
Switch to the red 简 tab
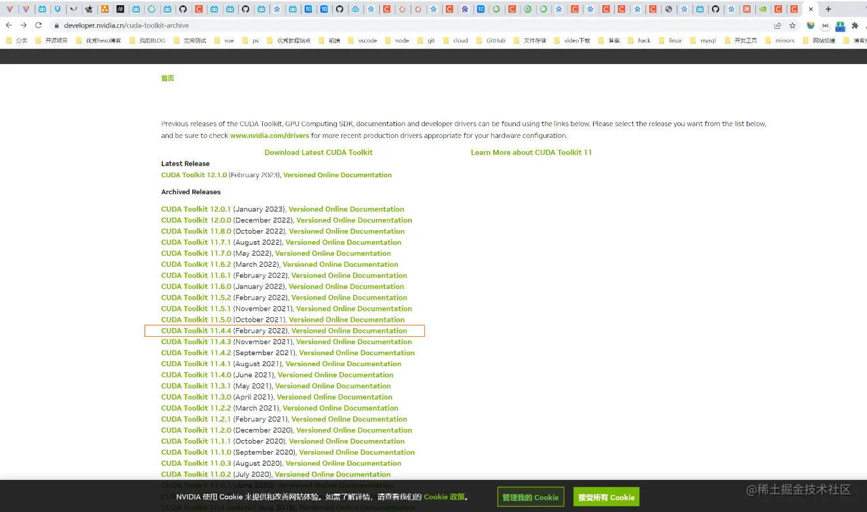746,9
